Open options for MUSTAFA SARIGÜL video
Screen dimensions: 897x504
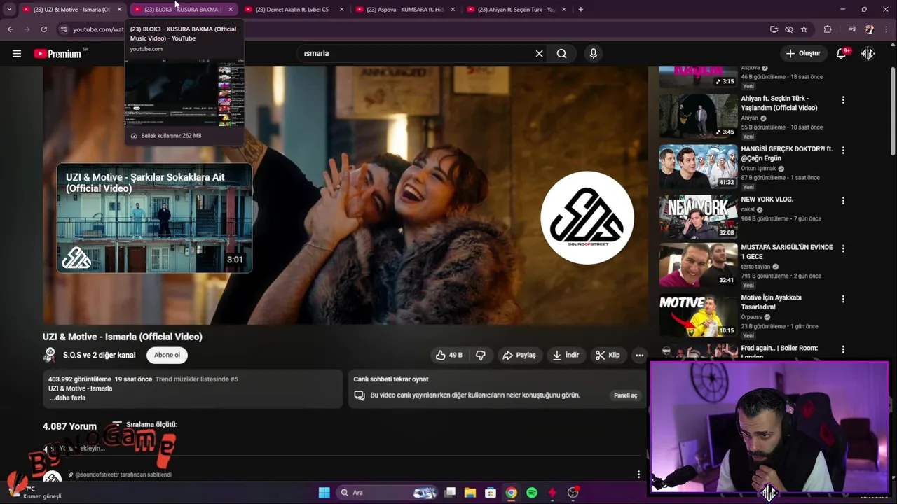coord(843,248)
